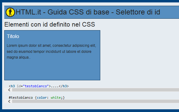Click the yellow HTML.it logo icon
This screenshot has width=179, height=112.
tap(10, 12)
